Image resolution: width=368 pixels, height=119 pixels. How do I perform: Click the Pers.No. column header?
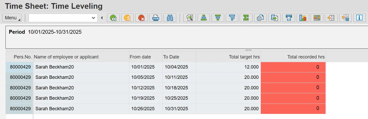[x=23, y=57]
